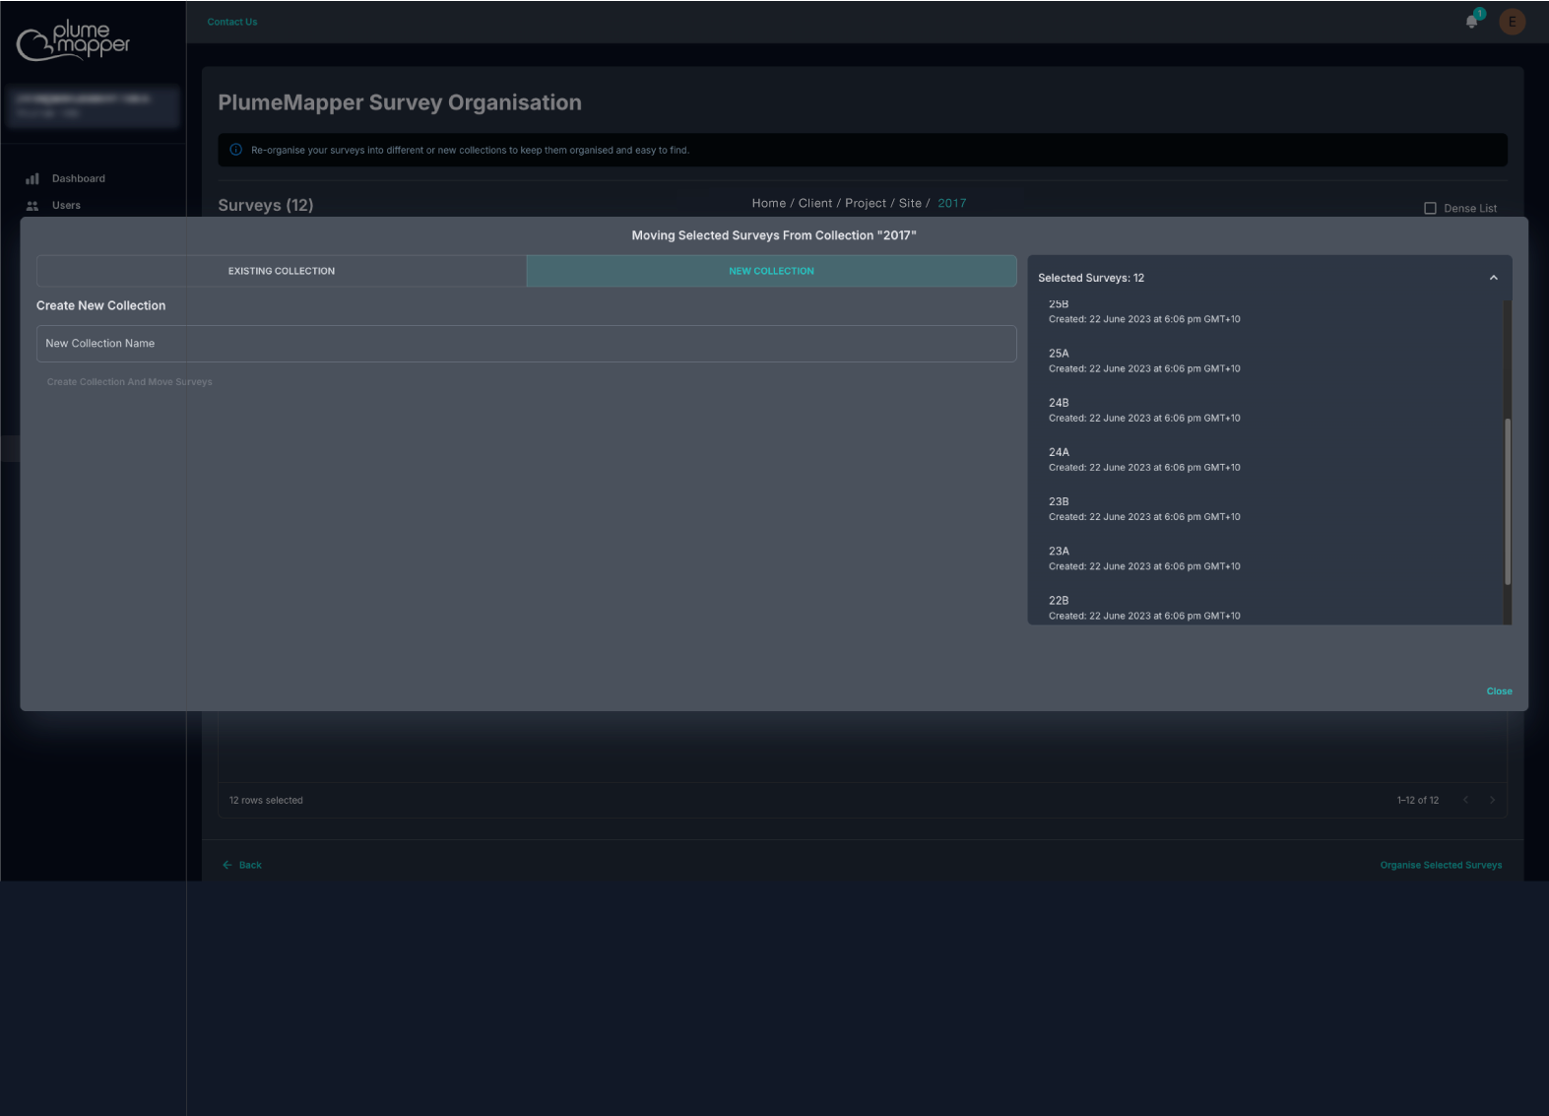
Task: Navigate to Project breadcrumb
Action: (866, 203)
